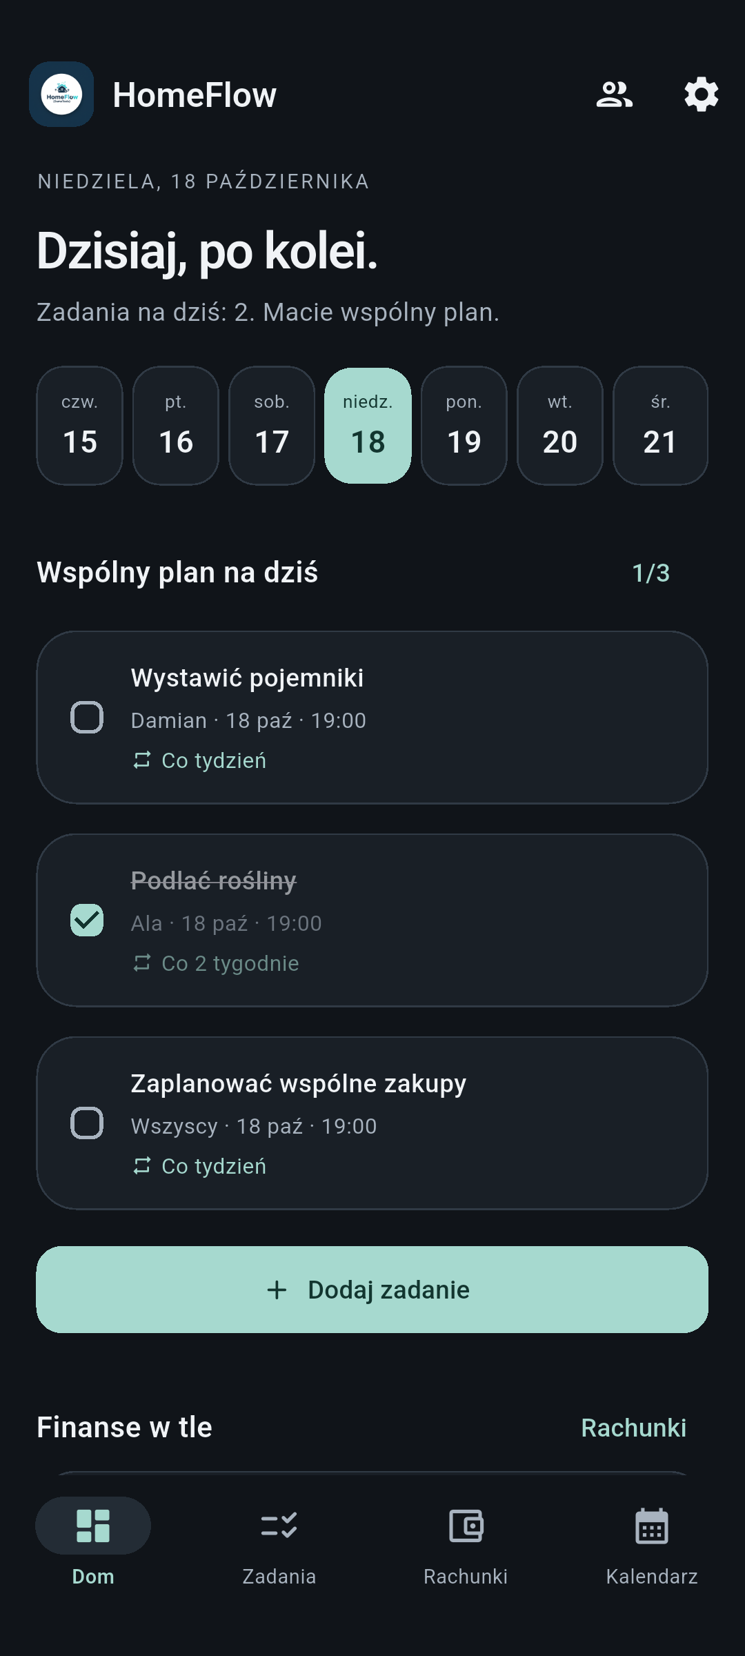Uncheck the Podlać rośliny task
The image size is (745, 1656).
tap(87, 920)
